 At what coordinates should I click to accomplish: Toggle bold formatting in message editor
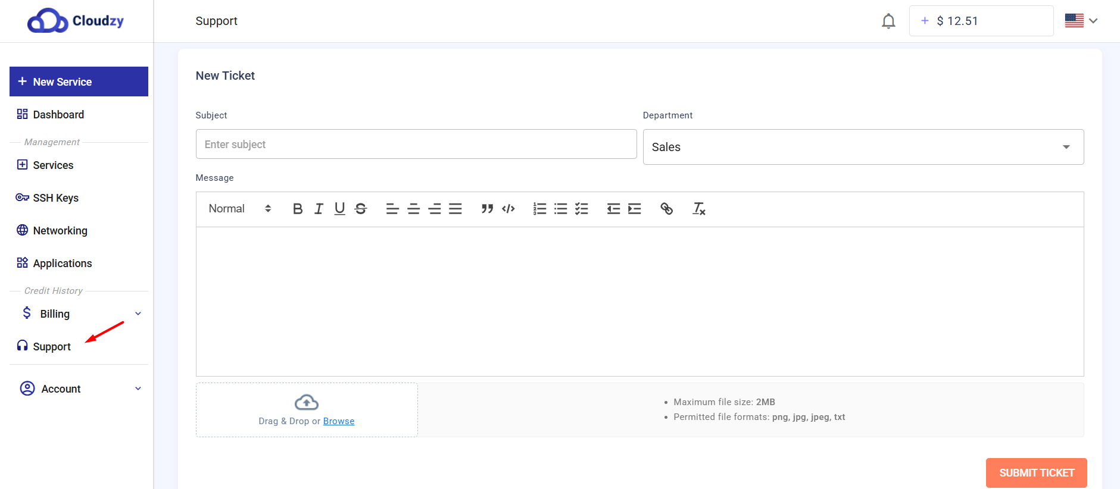pos(298,209)
